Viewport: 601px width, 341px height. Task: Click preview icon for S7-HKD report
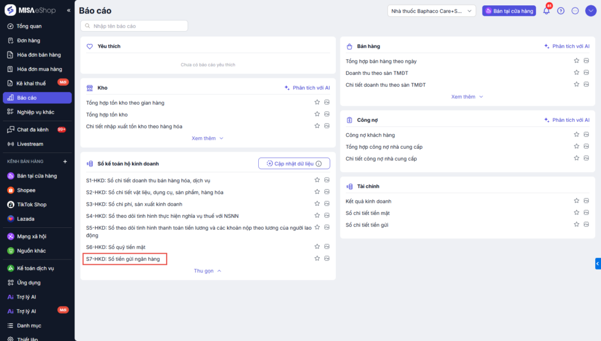327,258
